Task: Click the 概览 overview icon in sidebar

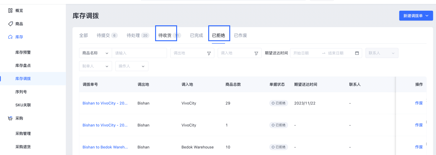Action: (10, 10)
